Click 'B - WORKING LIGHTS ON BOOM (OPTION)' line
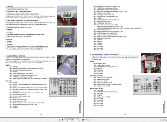The width and height of the screenshot is (167, 122). click(x=18, y=11)
